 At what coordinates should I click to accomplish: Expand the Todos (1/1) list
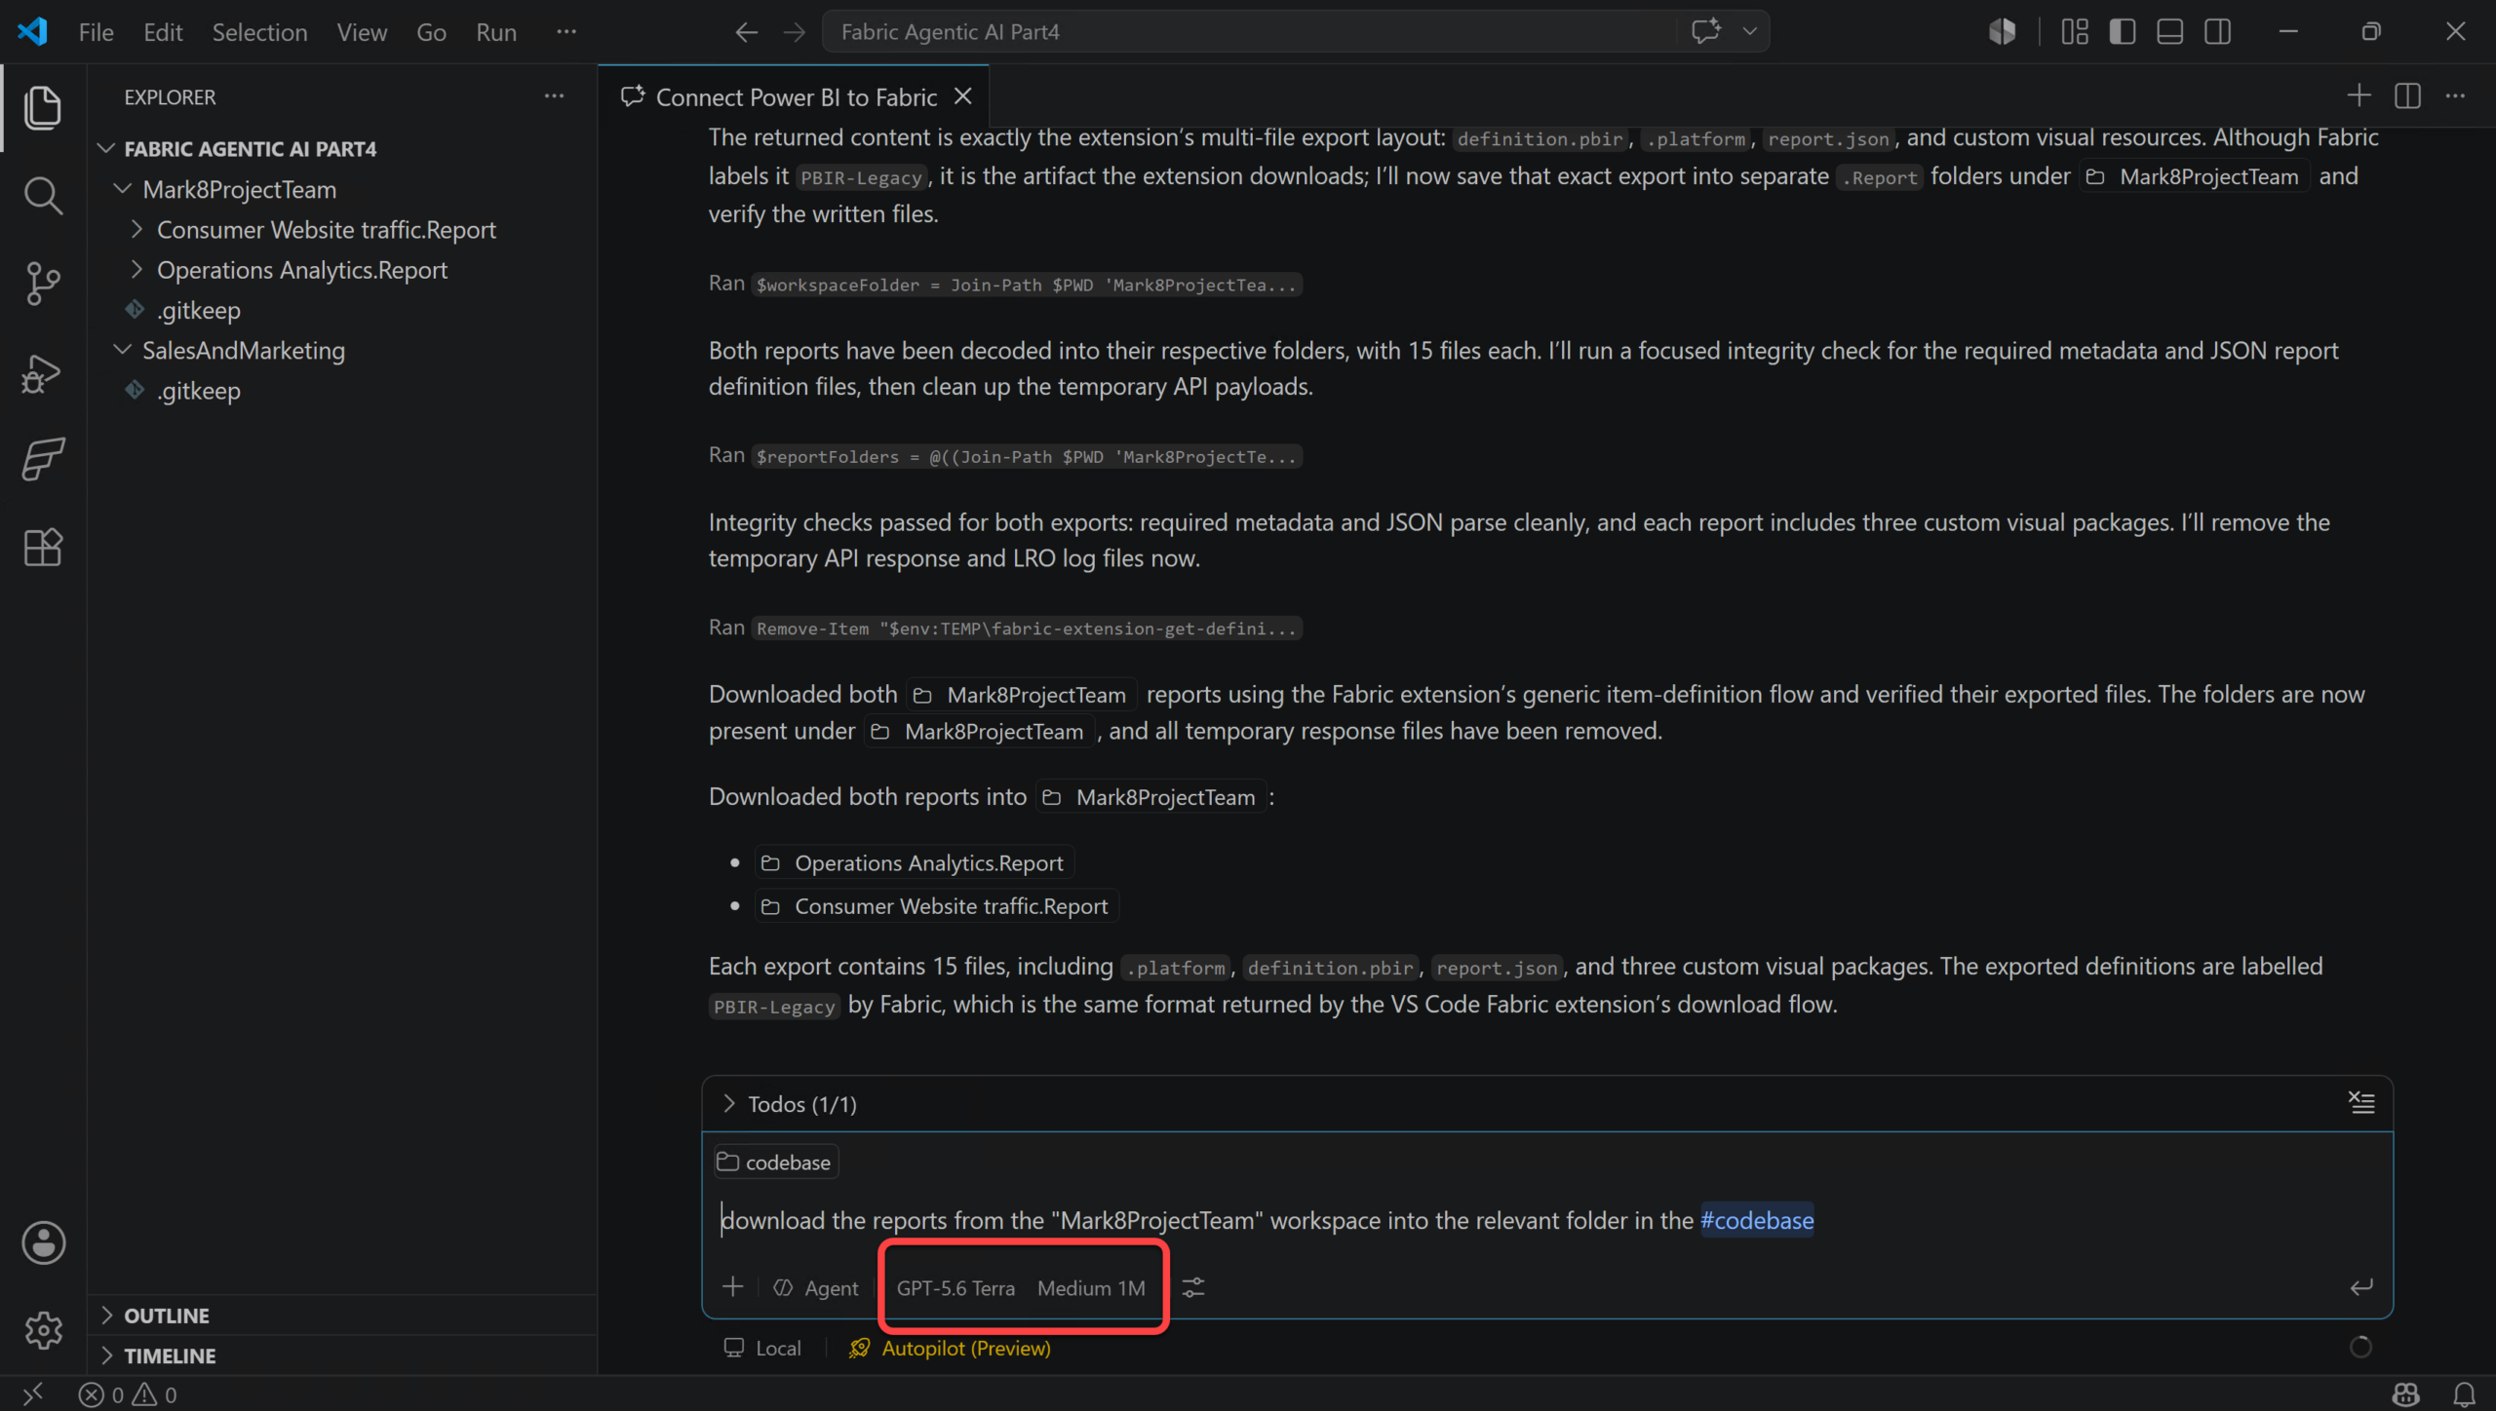[728, 1103]
